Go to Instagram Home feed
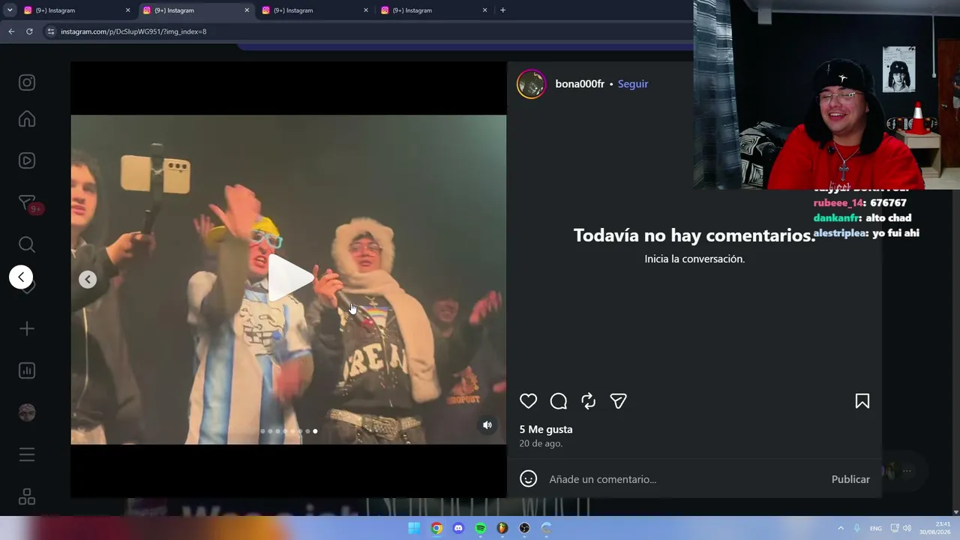Viewport: 960px width, 540px height. [x=27, y=119]
